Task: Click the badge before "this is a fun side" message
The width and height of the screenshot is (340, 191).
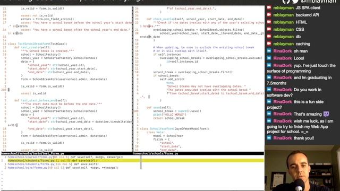Action: [x=269, y=101]
